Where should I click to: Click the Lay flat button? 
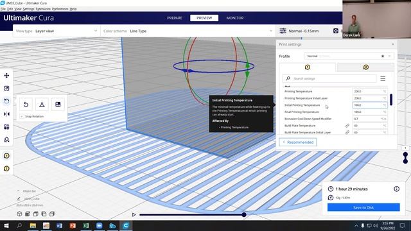tap(42, 105)
